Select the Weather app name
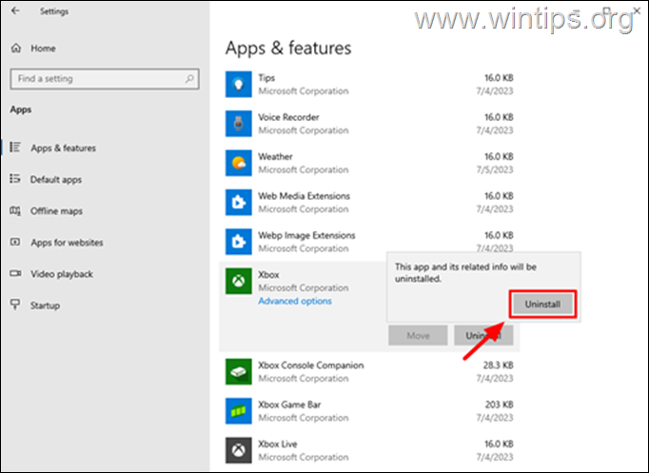This screenshot has height=473, width=649. pos(275,156)
